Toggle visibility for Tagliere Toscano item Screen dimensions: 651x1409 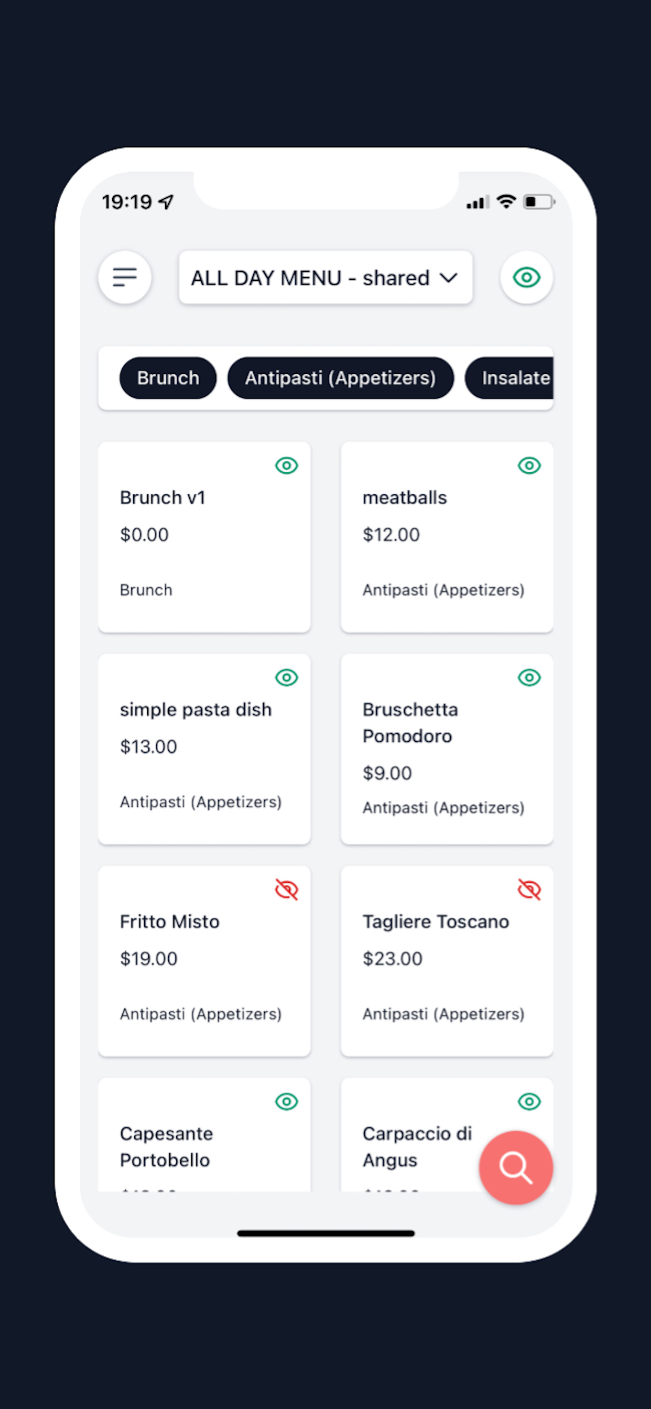click(x=528, y=889)
